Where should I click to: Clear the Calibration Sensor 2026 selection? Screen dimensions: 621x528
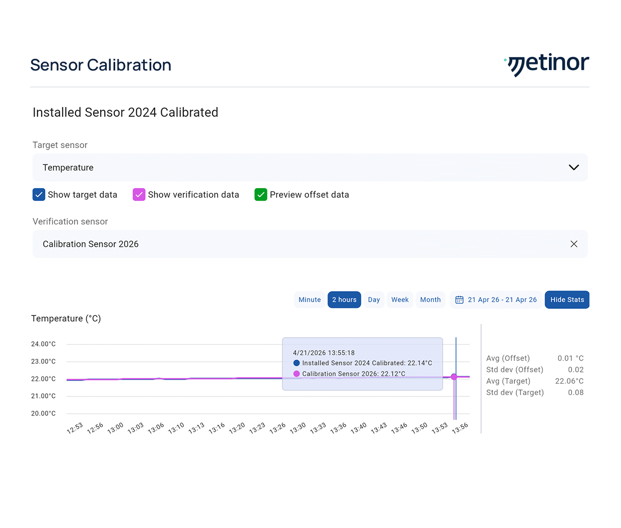coord(573,244)
